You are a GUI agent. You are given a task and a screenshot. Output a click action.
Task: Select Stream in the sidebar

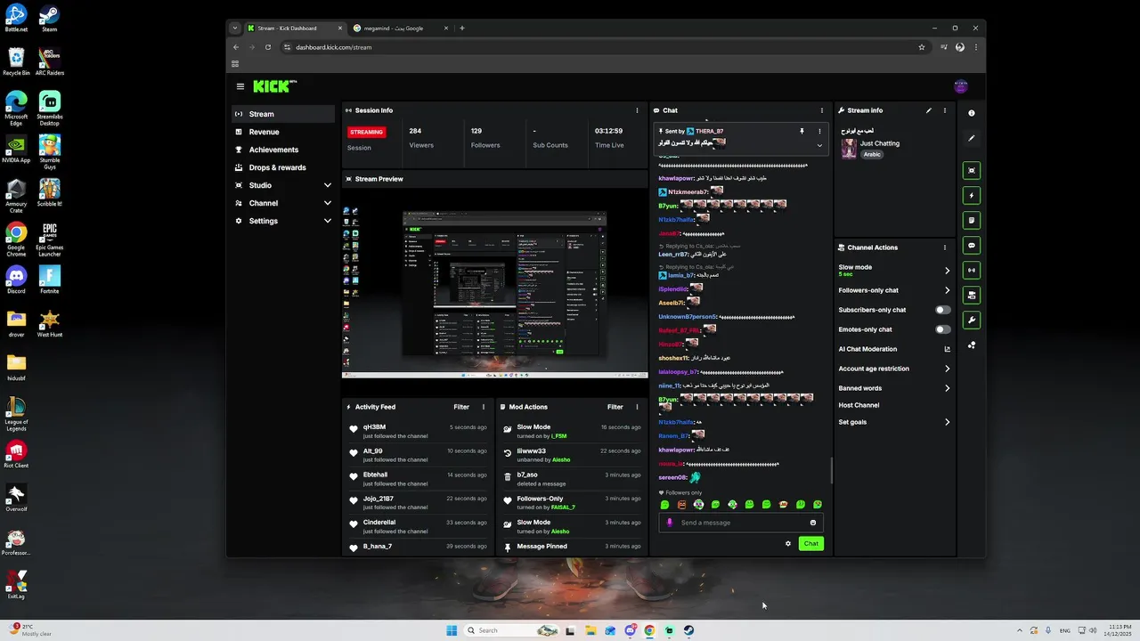tap(283, 114)
